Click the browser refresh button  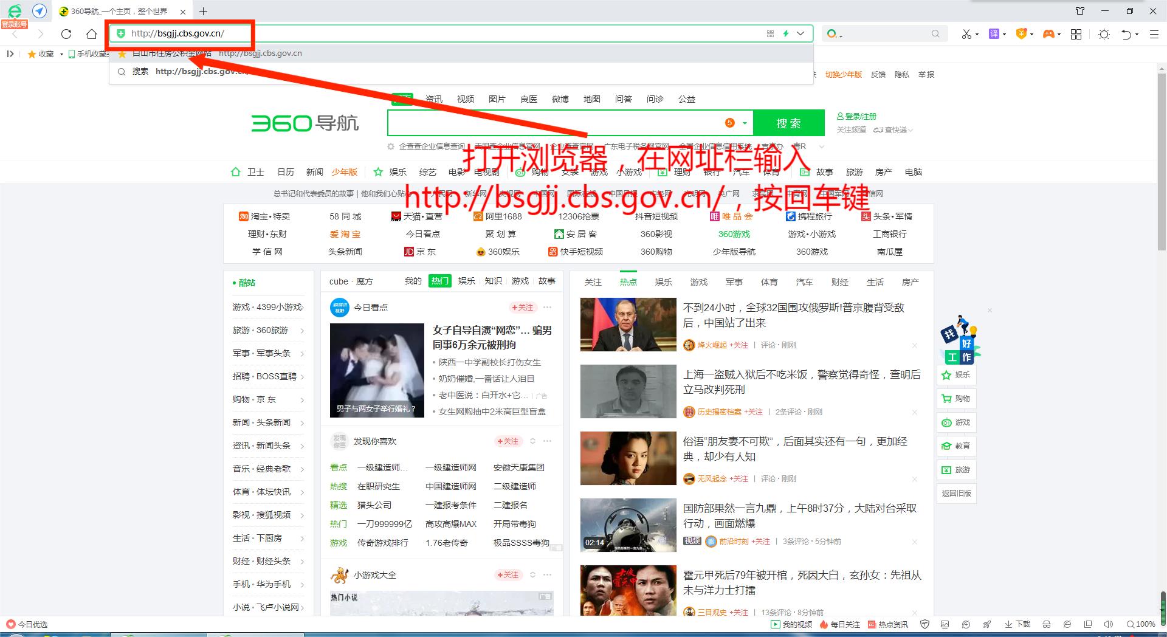(66, 34)
